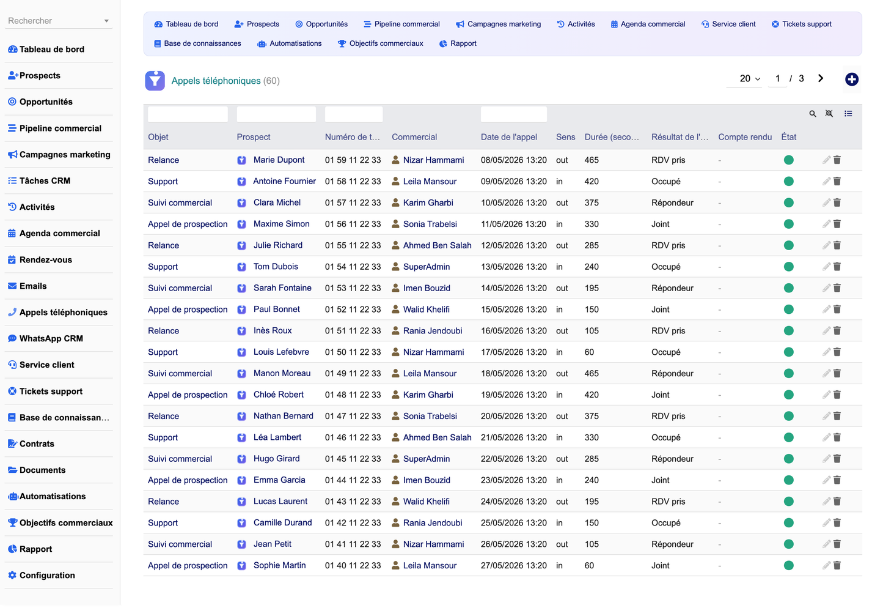Viewport: 883px width, 616px height.
Task: Click the add new call plus icon
Action: pos(851,80)
